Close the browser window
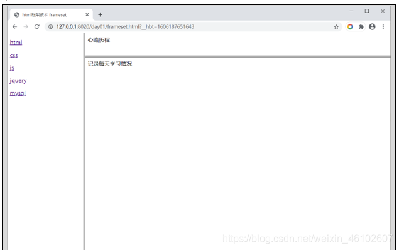 (383, 11)
